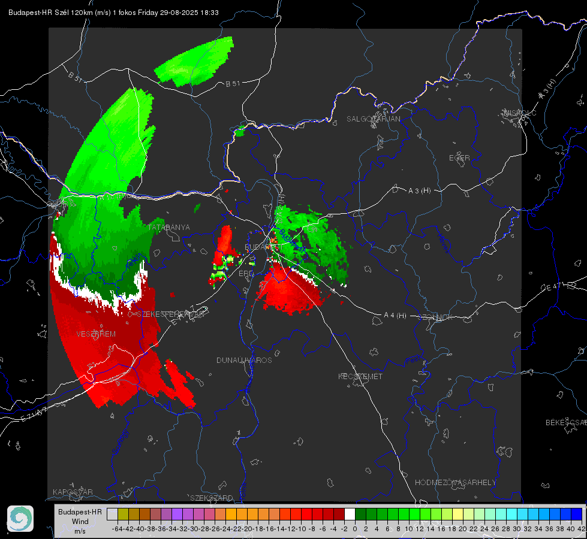Viewport: 587px width, 539px height.
Task: Pick the darkest blue swatch at the legend end
Action: click(x=577, y=514)
